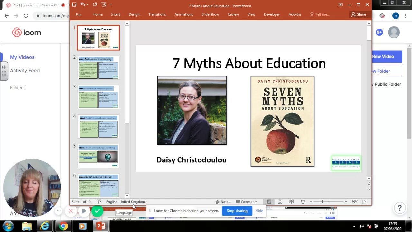
Task: Select slide 3 thumbnail in the slide panel
Action: 98,97
